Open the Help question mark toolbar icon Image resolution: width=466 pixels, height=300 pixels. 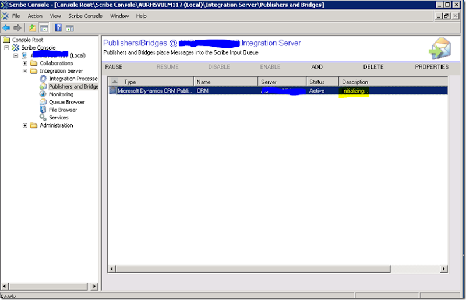point(59,28)
